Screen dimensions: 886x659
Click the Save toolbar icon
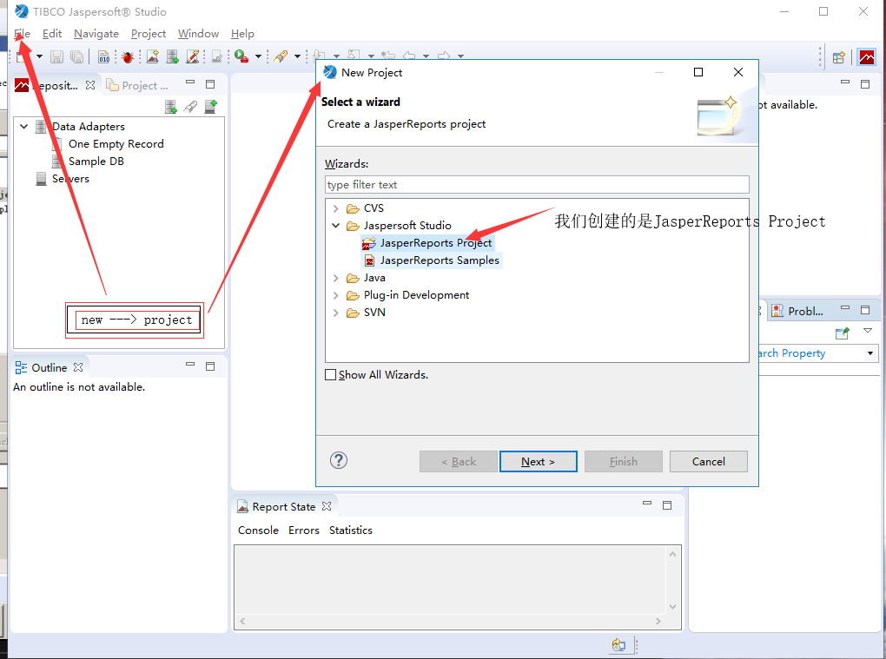[56, 56]
